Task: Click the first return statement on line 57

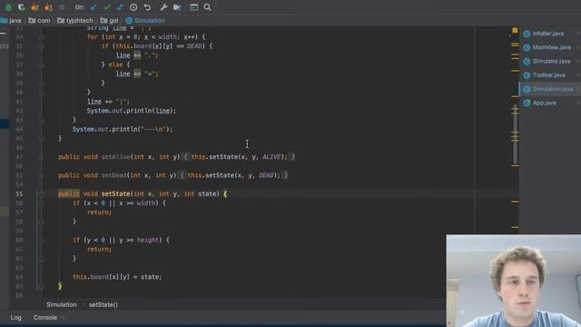Action: [x=99, y=213]
